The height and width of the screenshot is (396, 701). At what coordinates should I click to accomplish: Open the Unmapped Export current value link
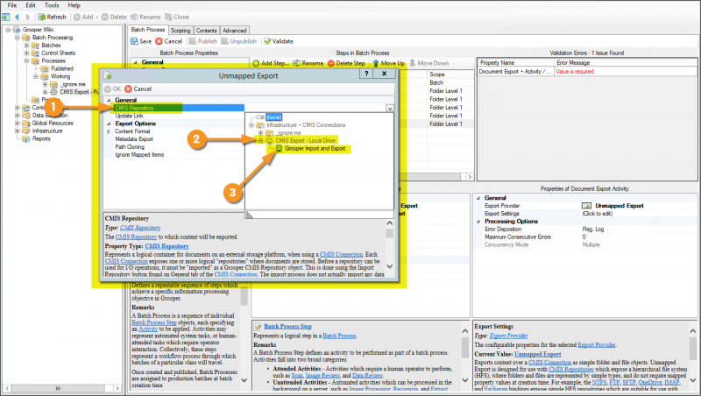537,354
